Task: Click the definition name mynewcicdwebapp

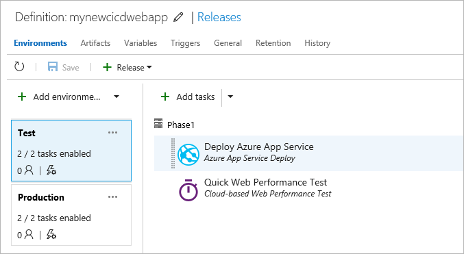Action: coord(119,17)
